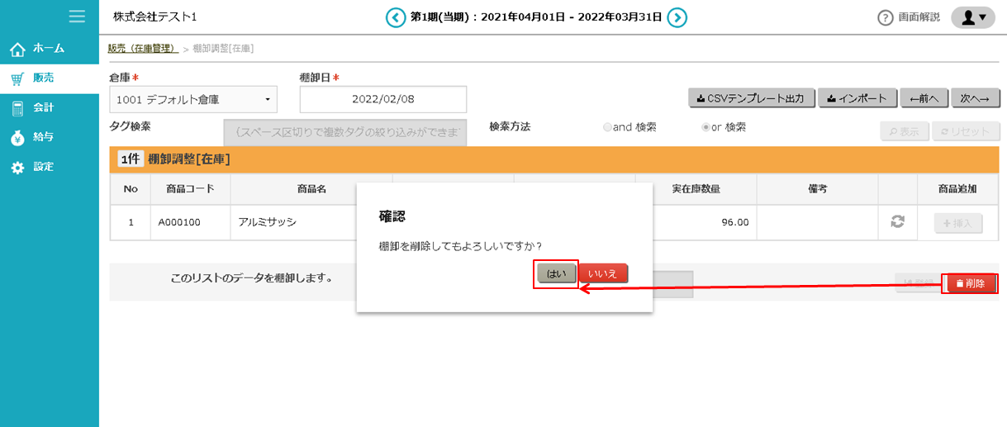Open the ホーム home sidebar item

[49, 49]
